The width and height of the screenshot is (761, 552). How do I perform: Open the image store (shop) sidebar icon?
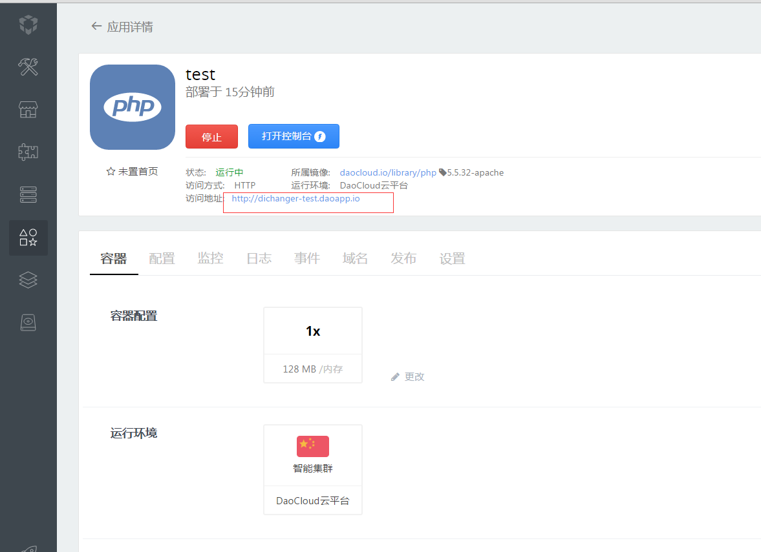click(x=28, y=110)
